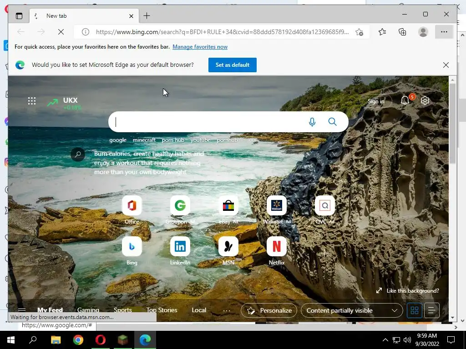Click the Personalize button
This screenshot has width=466, height=349.
tap(269, 310)
